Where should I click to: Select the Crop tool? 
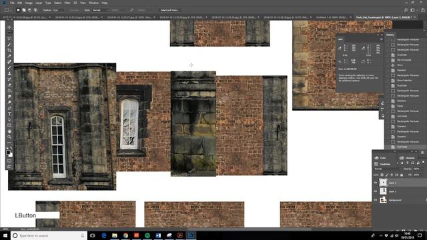point(9,51)
